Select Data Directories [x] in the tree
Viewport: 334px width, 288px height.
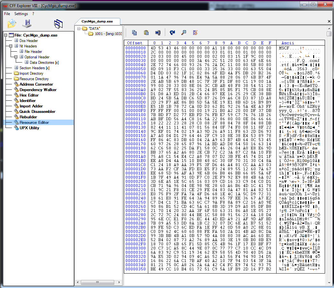click(44, 62)
